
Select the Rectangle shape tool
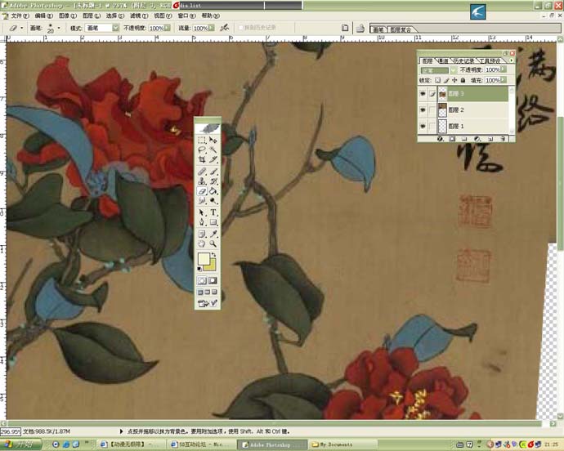pos(213,222)
